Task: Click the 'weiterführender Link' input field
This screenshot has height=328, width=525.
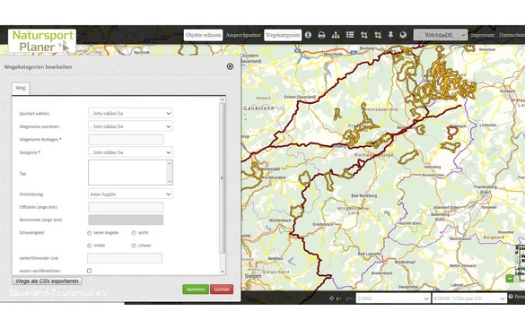Action: tap(125, 258)
